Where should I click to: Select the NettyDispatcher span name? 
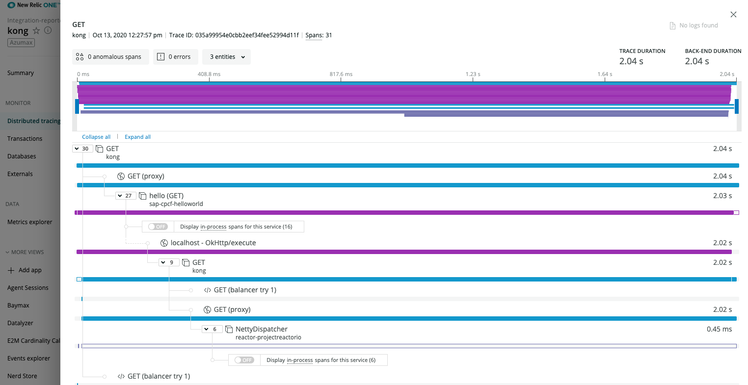pos(262,329)
